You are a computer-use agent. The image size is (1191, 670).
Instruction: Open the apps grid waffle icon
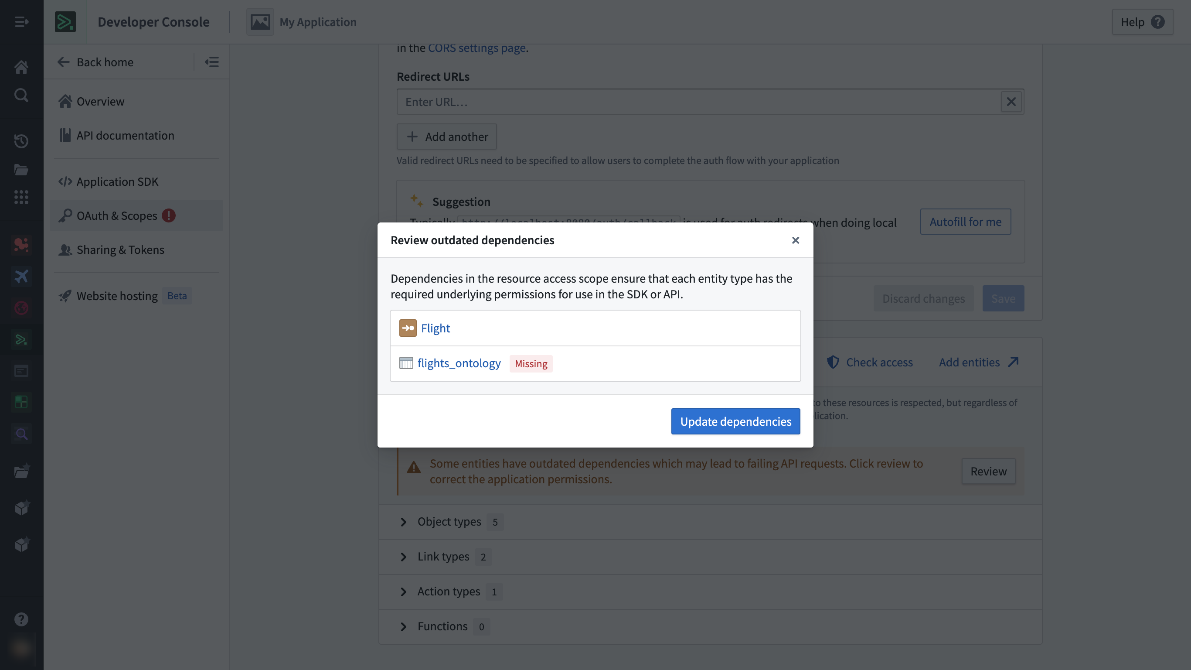[x=21, y=197]
